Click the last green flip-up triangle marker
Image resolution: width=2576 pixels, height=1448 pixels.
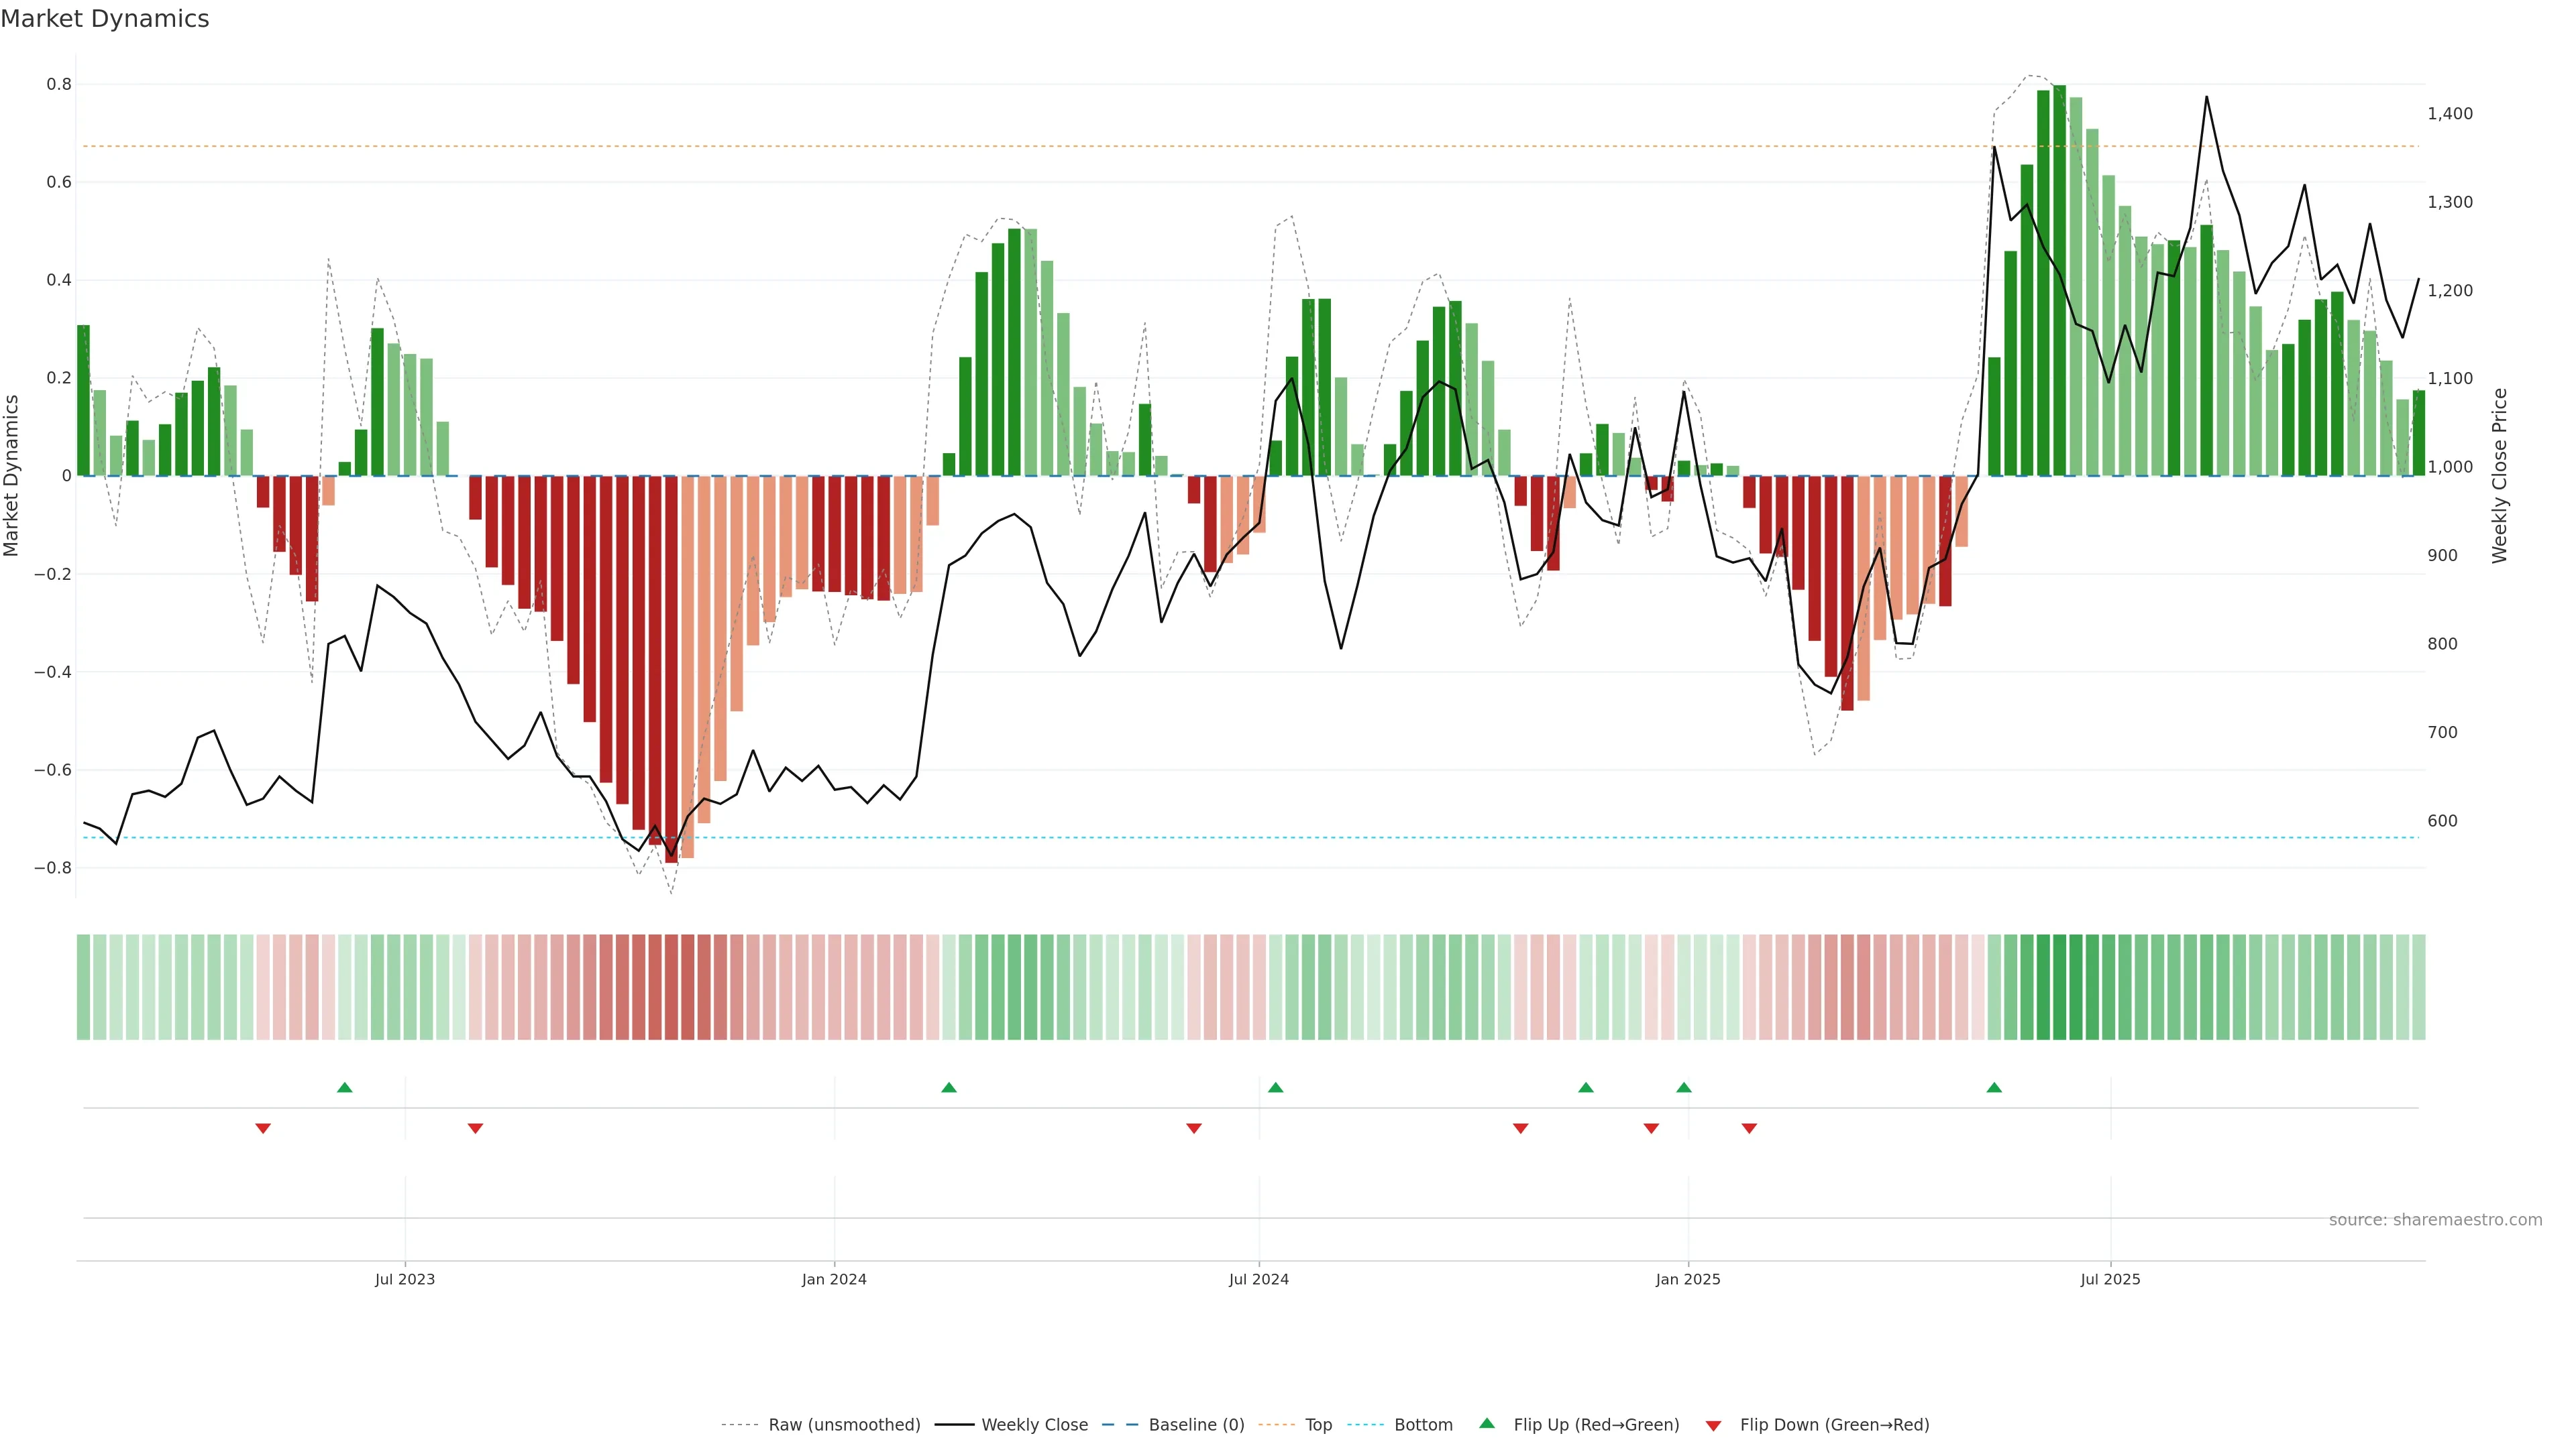point(1994,1087)
